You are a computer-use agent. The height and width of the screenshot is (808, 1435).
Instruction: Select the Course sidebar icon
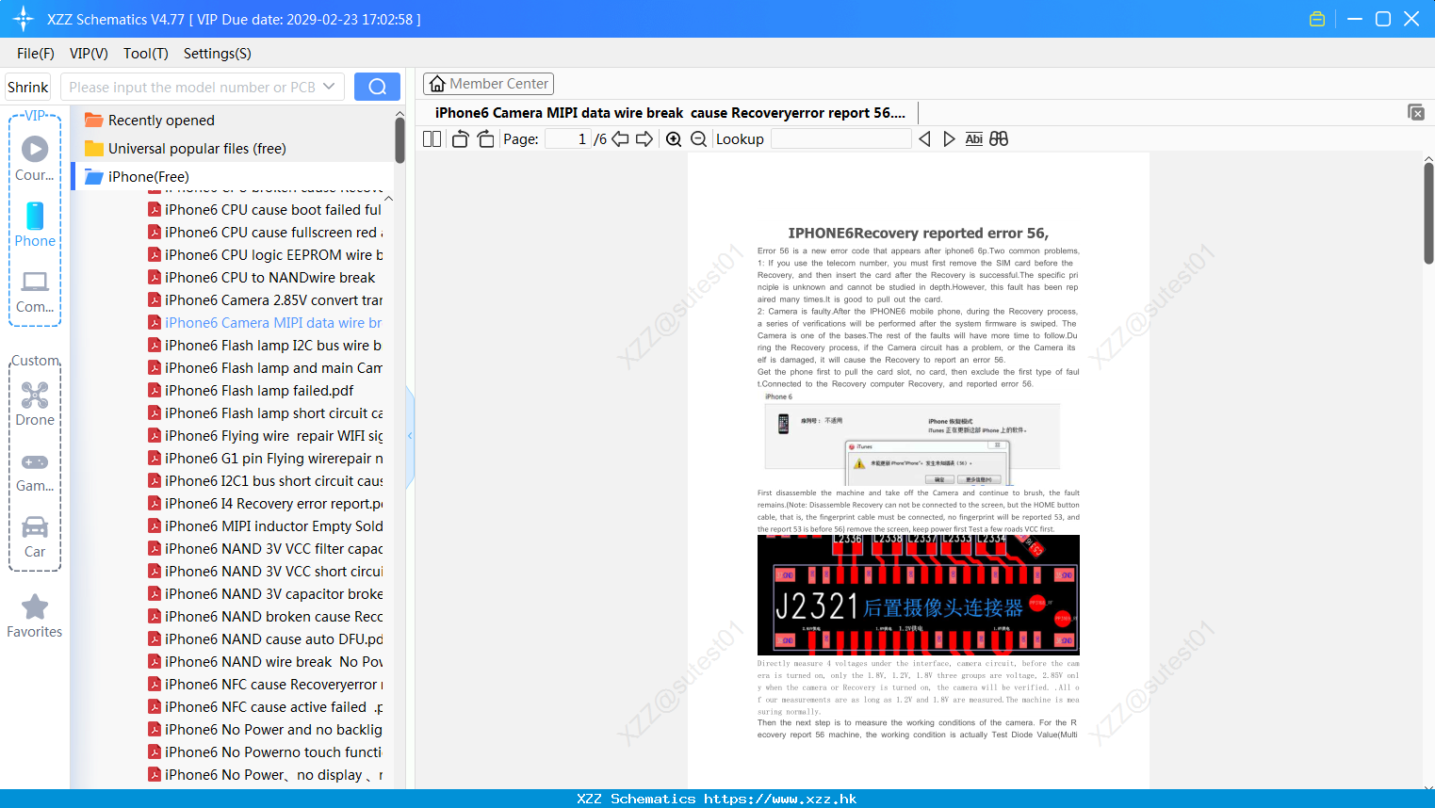coord(35,158)
